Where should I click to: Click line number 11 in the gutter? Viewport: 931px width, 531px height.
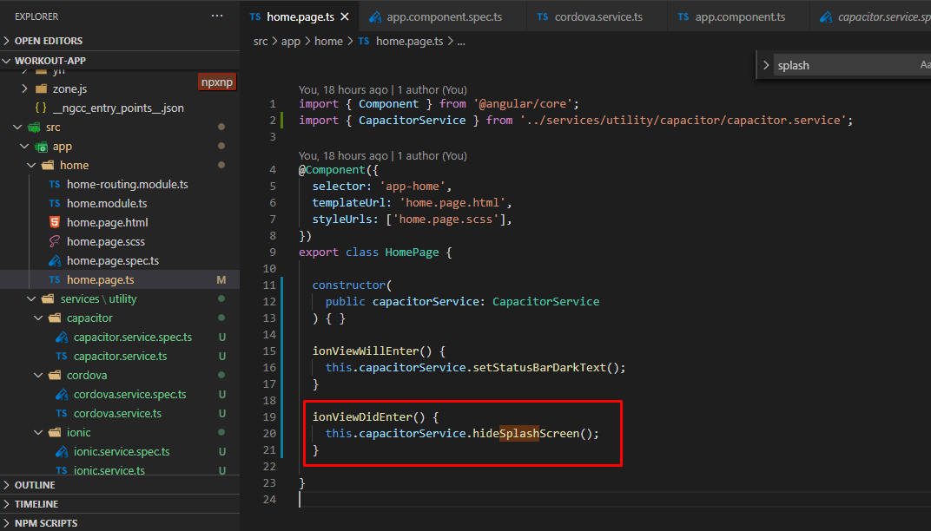click(269, 285)
